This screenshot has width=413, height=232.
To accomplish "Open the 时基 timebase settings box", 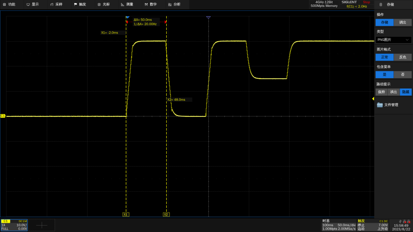I will coord(339,225).
